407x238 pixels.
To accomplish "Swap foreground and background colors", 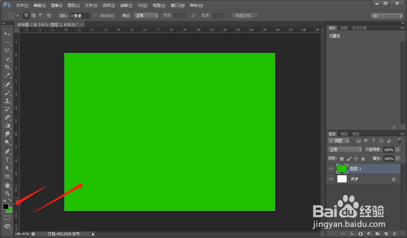I will [x=10, y=200].
